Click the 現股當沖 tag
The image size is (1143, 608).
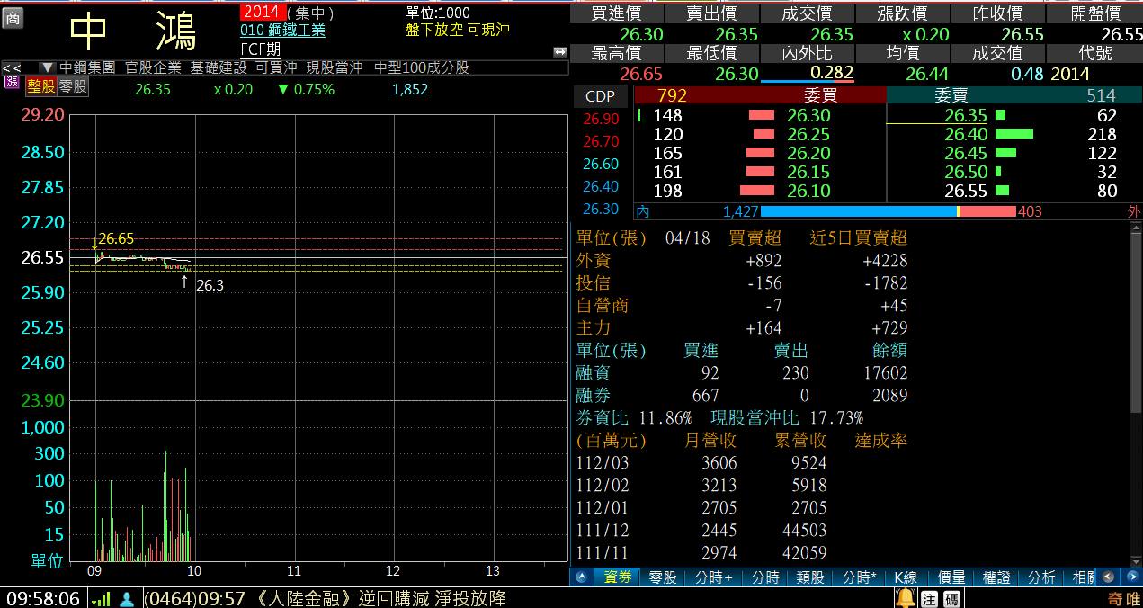point(335,67)
